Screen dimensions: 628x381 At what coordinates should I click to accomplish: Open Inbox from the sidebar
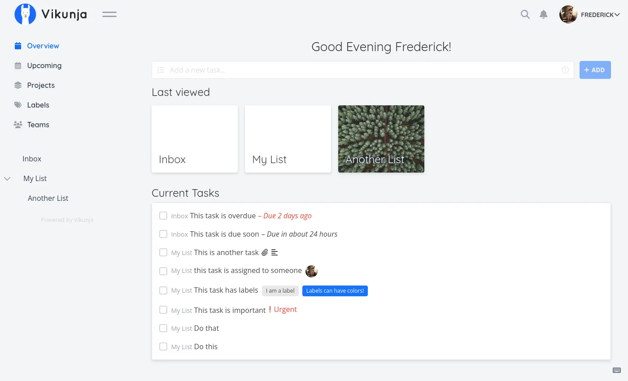pos(32,159)
